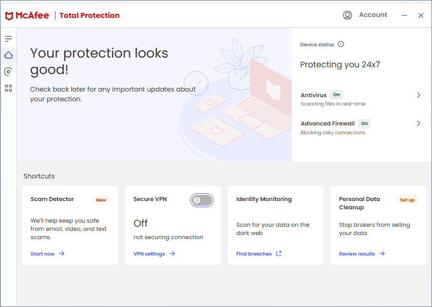432x307 pixels.
Task: Click the Set up badge on Personal Data Cleanup
Action: click(407, 200)
